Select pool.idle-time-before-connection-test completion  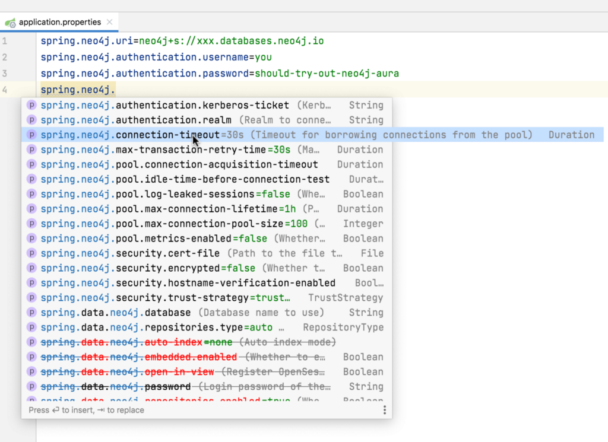(207, 179)
